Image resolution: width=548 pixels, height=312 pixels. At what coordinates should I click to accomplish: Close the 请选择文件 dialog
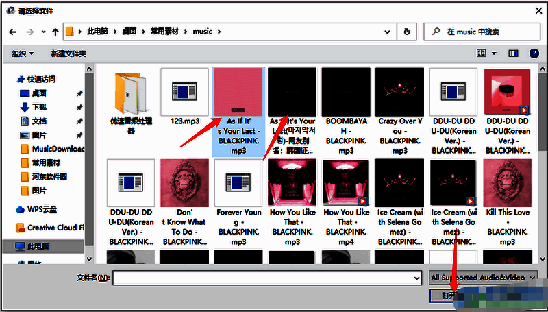tap(538, 11)
